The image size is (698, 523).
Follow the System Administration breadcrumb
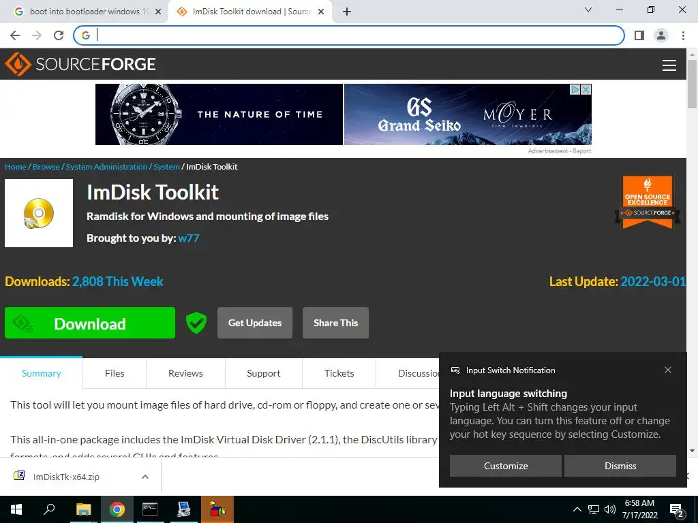(x=106, y=167)
